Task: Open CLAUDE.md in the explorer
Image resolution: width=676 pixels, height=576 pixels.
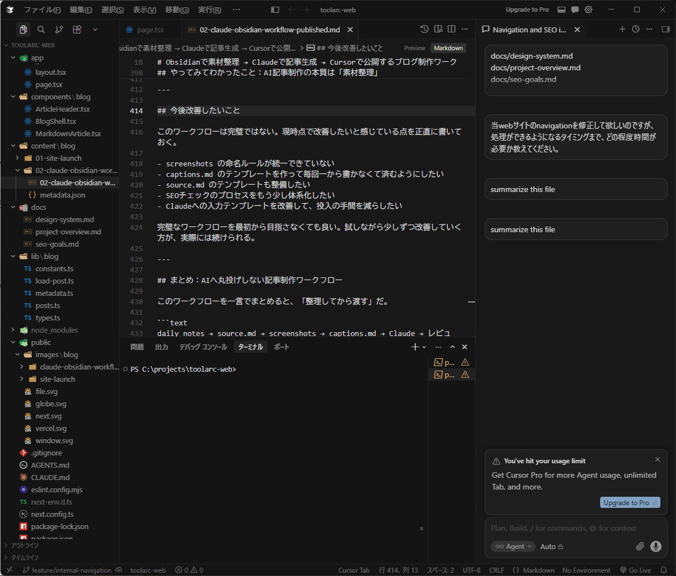Action: tap(50, 477)
